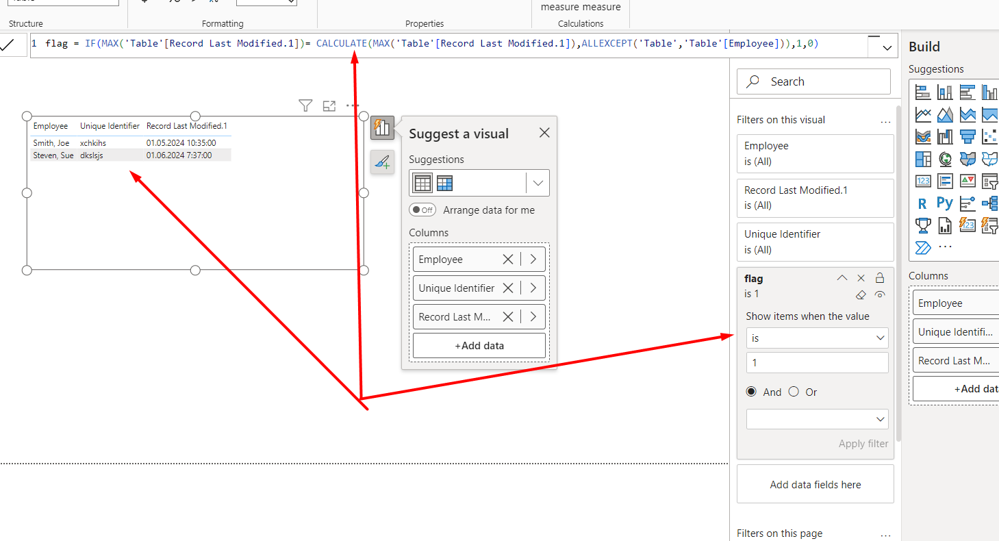999x541 pixels.
Task: Insert a paginated report visual
Action: (x=945, y=225)
